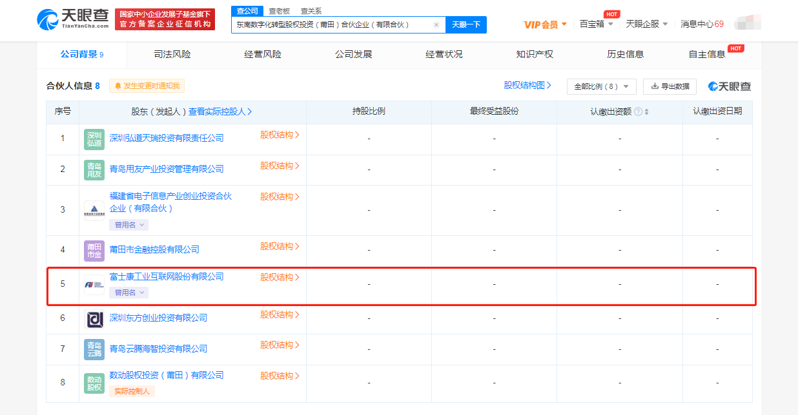Open 富士康工业互联网 company logo

click(94, 285)
